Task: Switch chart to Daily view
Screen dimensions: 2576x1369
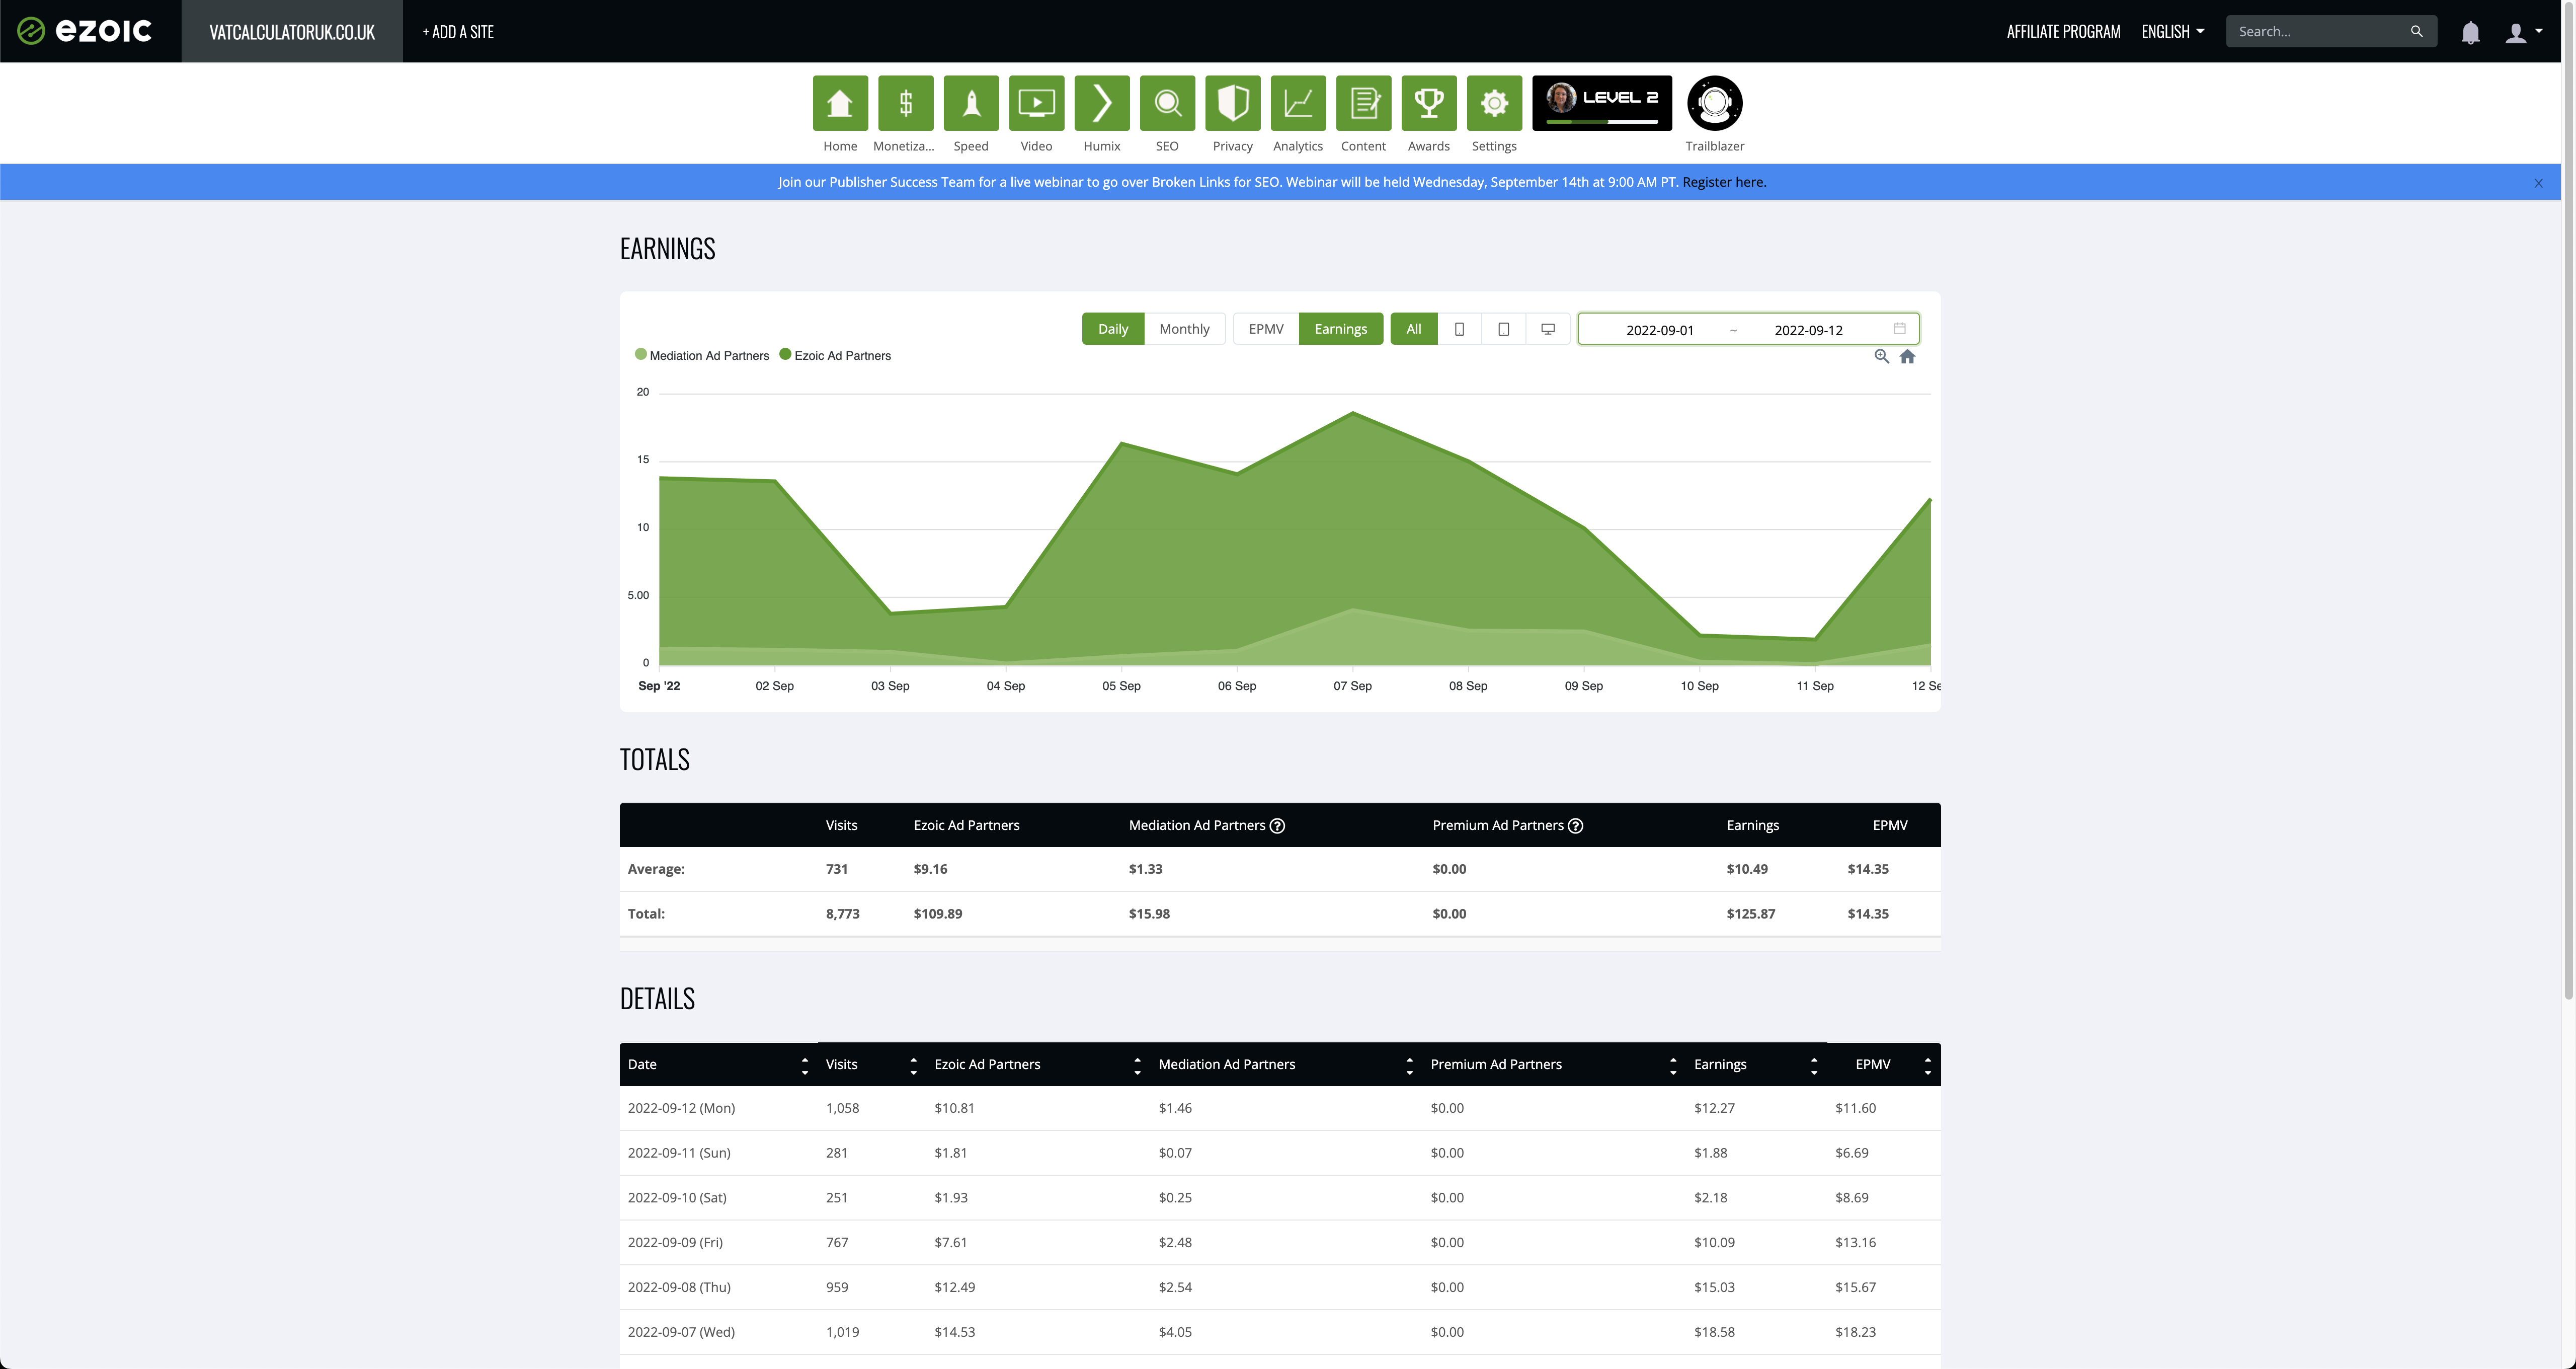Action: click(1112, 329)
